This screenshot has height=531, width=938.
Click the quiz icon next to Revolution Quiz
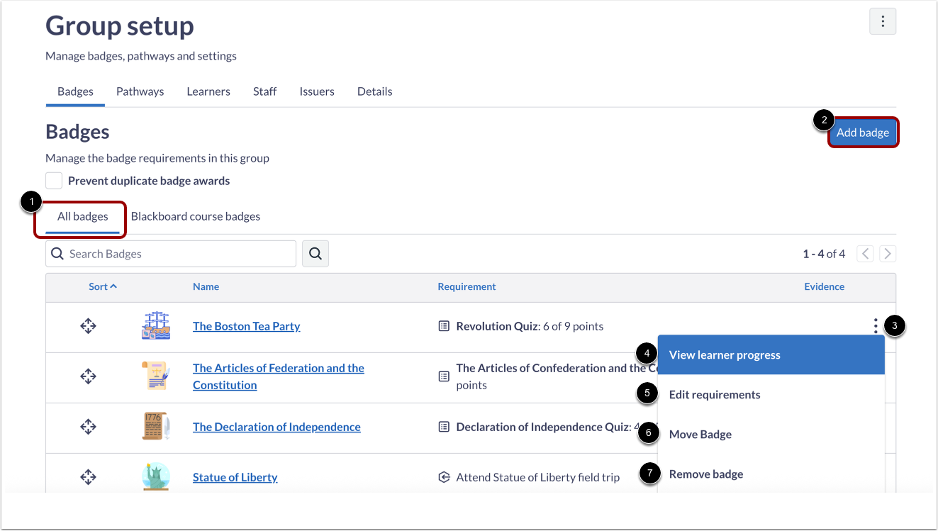click(444, 326)
